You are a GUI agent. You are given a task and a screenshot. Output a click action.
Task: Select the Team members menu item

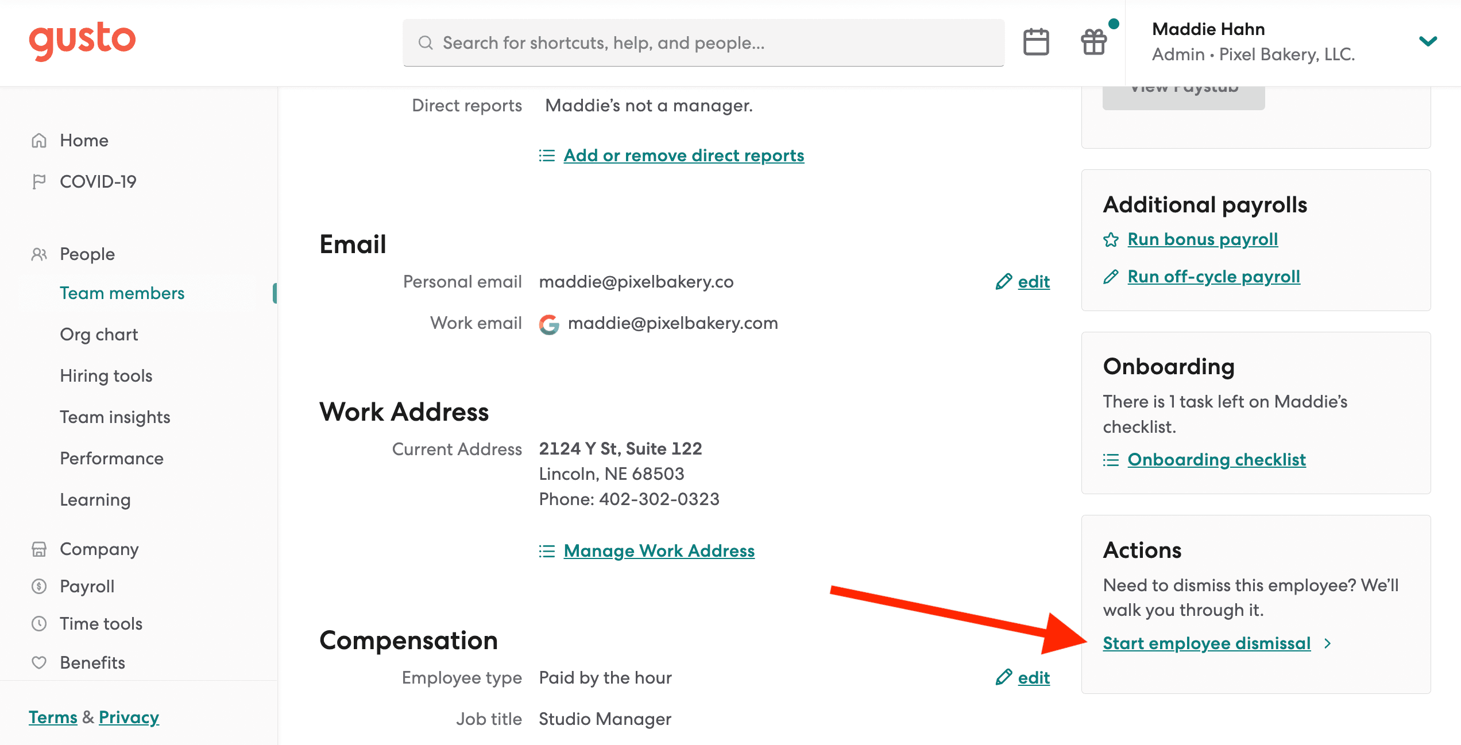coord(122,293)
